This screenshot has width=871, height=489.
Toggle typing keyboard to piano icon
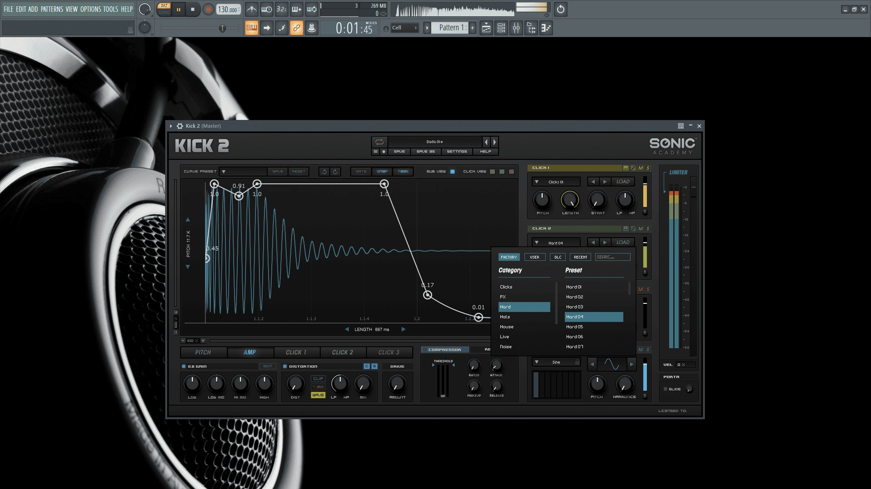pyautogui.click(x=252, y=28)
